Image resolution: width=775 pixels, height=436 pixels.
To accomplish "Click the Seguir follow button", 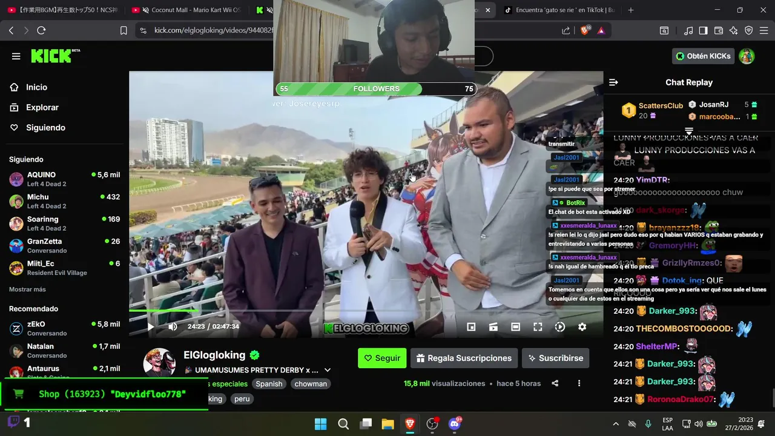I will [382, 358].
